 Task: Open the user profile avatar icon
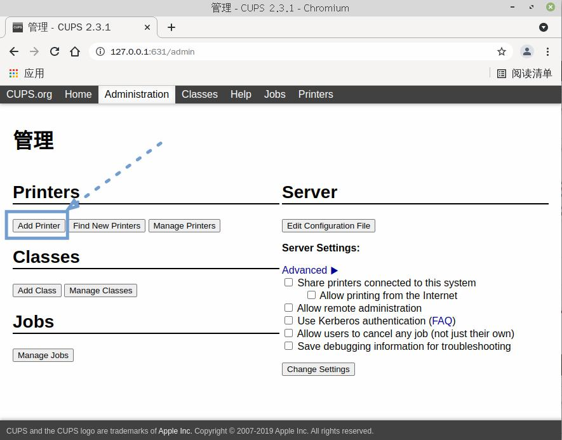coord(527,51)
